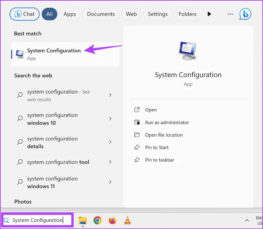Viewport: 263px width, 229px height.
Task: Select the All filter tab
Action: click(50, 14)
